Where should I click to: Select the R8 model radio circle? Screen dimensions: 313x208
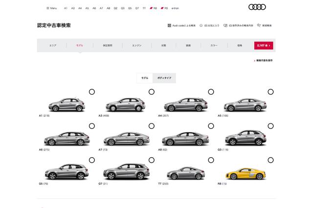tap(270, 160)
